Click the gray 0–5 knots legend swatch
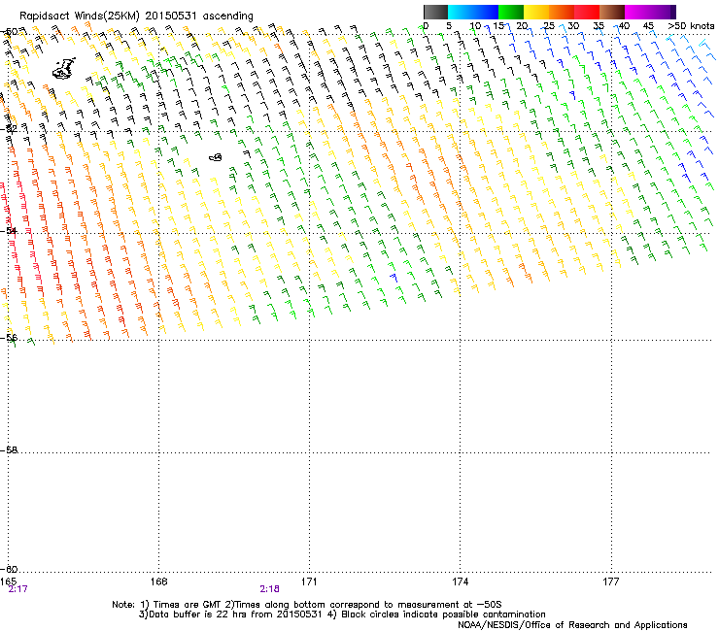The height and width of the screenshot is (631, 719). [x=435, y=12]
